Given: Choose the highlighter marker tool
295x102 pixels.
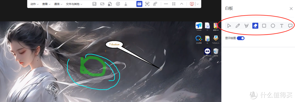Looking at the screenshot, I should (246, 26).
